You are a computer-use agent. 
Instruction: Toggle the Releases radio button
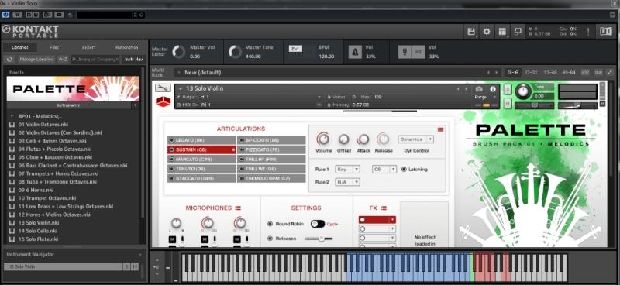(x=270, y=239)
